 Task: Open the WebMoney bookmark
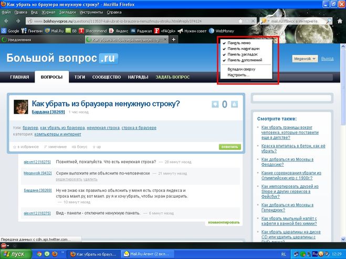(x=222, y=31)
